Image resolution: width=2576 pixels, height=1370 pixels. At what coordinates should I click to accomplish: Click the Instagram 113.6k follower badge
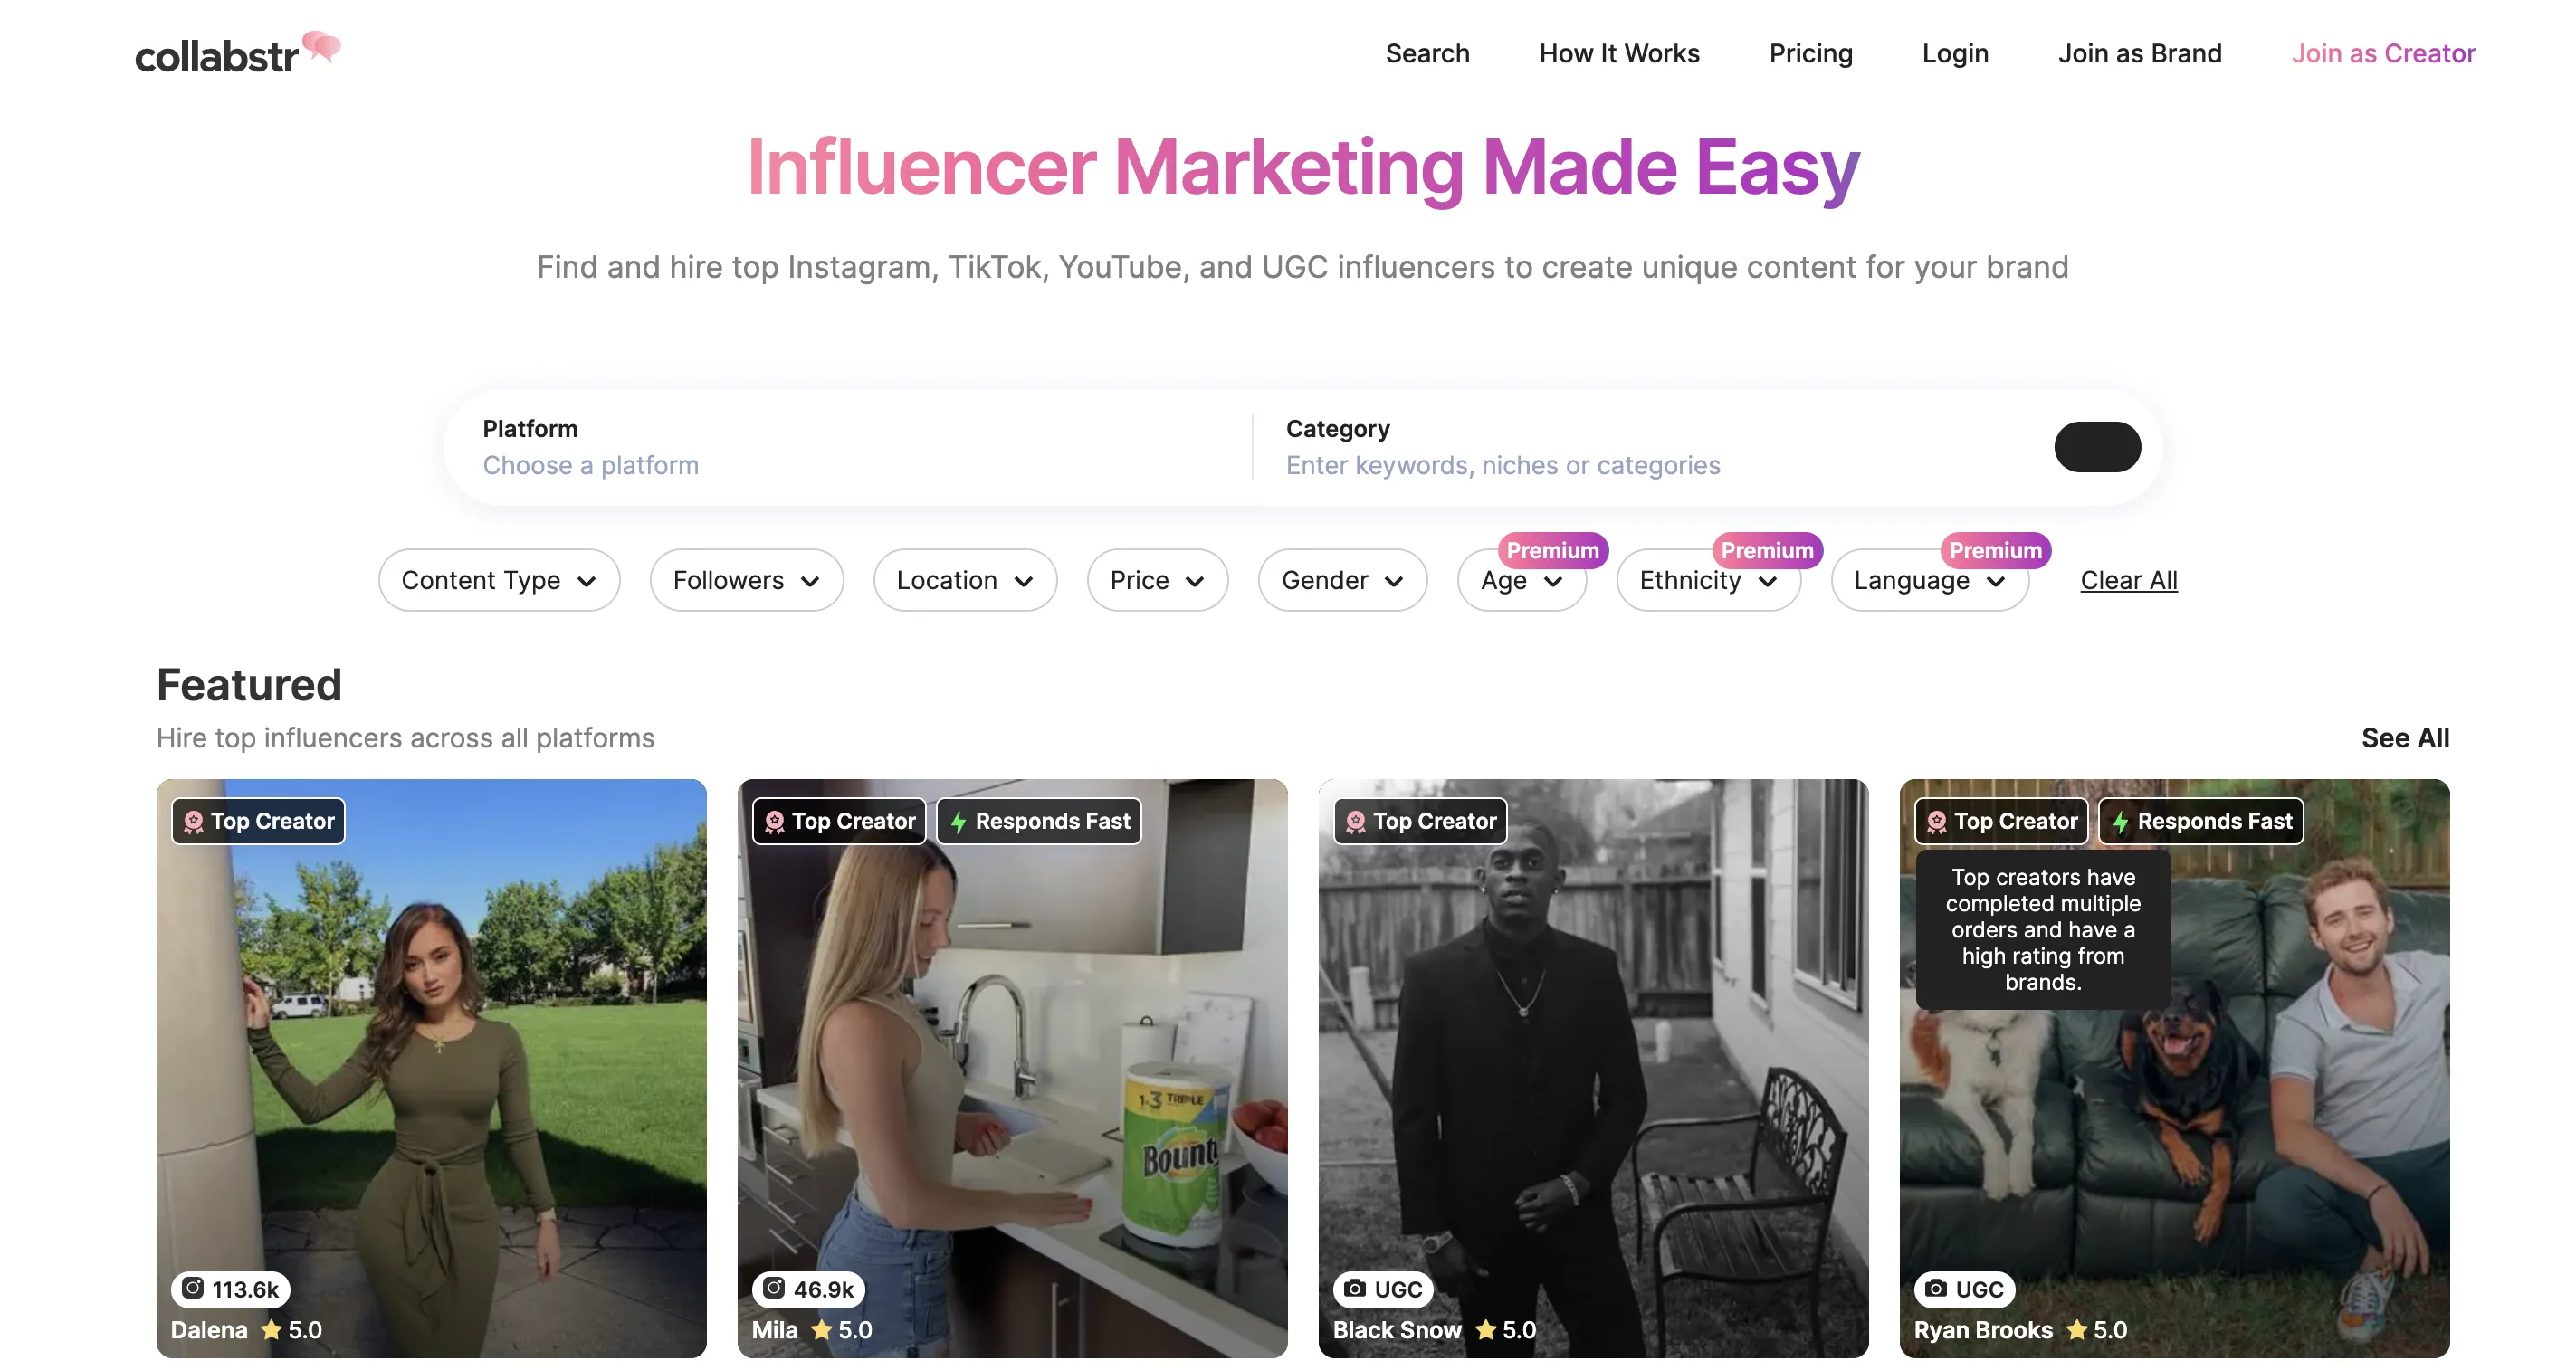[231, 1289]
